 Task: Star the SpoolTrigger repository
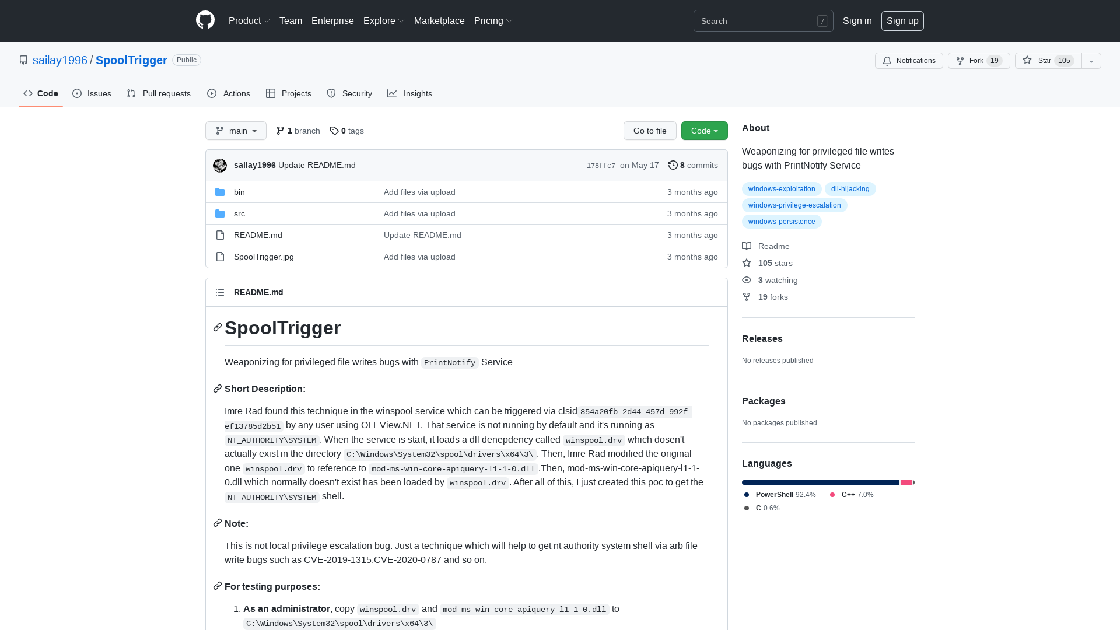pos(1048,61)
